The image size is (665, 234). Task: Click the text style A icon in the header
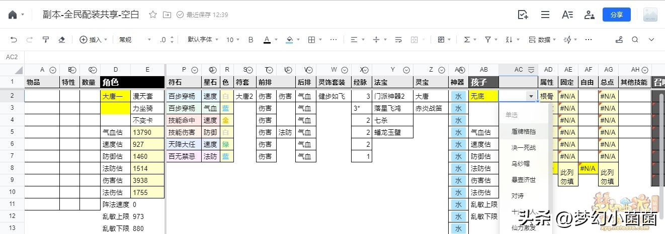567,15
